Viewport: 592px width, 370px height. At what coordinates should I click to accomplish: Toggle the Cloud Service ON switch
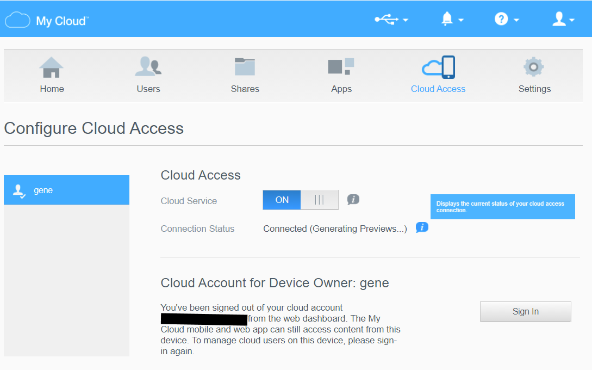click(301, 200)
